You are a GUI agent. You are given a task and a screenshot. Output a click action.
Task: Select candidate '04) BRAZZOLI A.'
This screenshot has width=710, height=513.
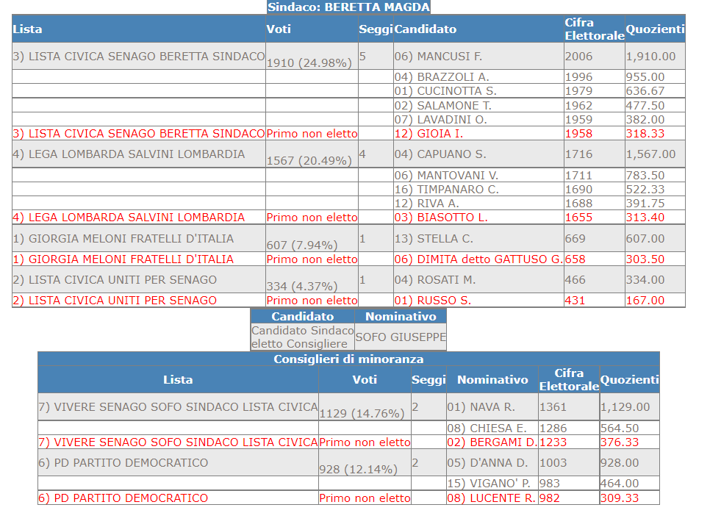click(x=442, y=77)
